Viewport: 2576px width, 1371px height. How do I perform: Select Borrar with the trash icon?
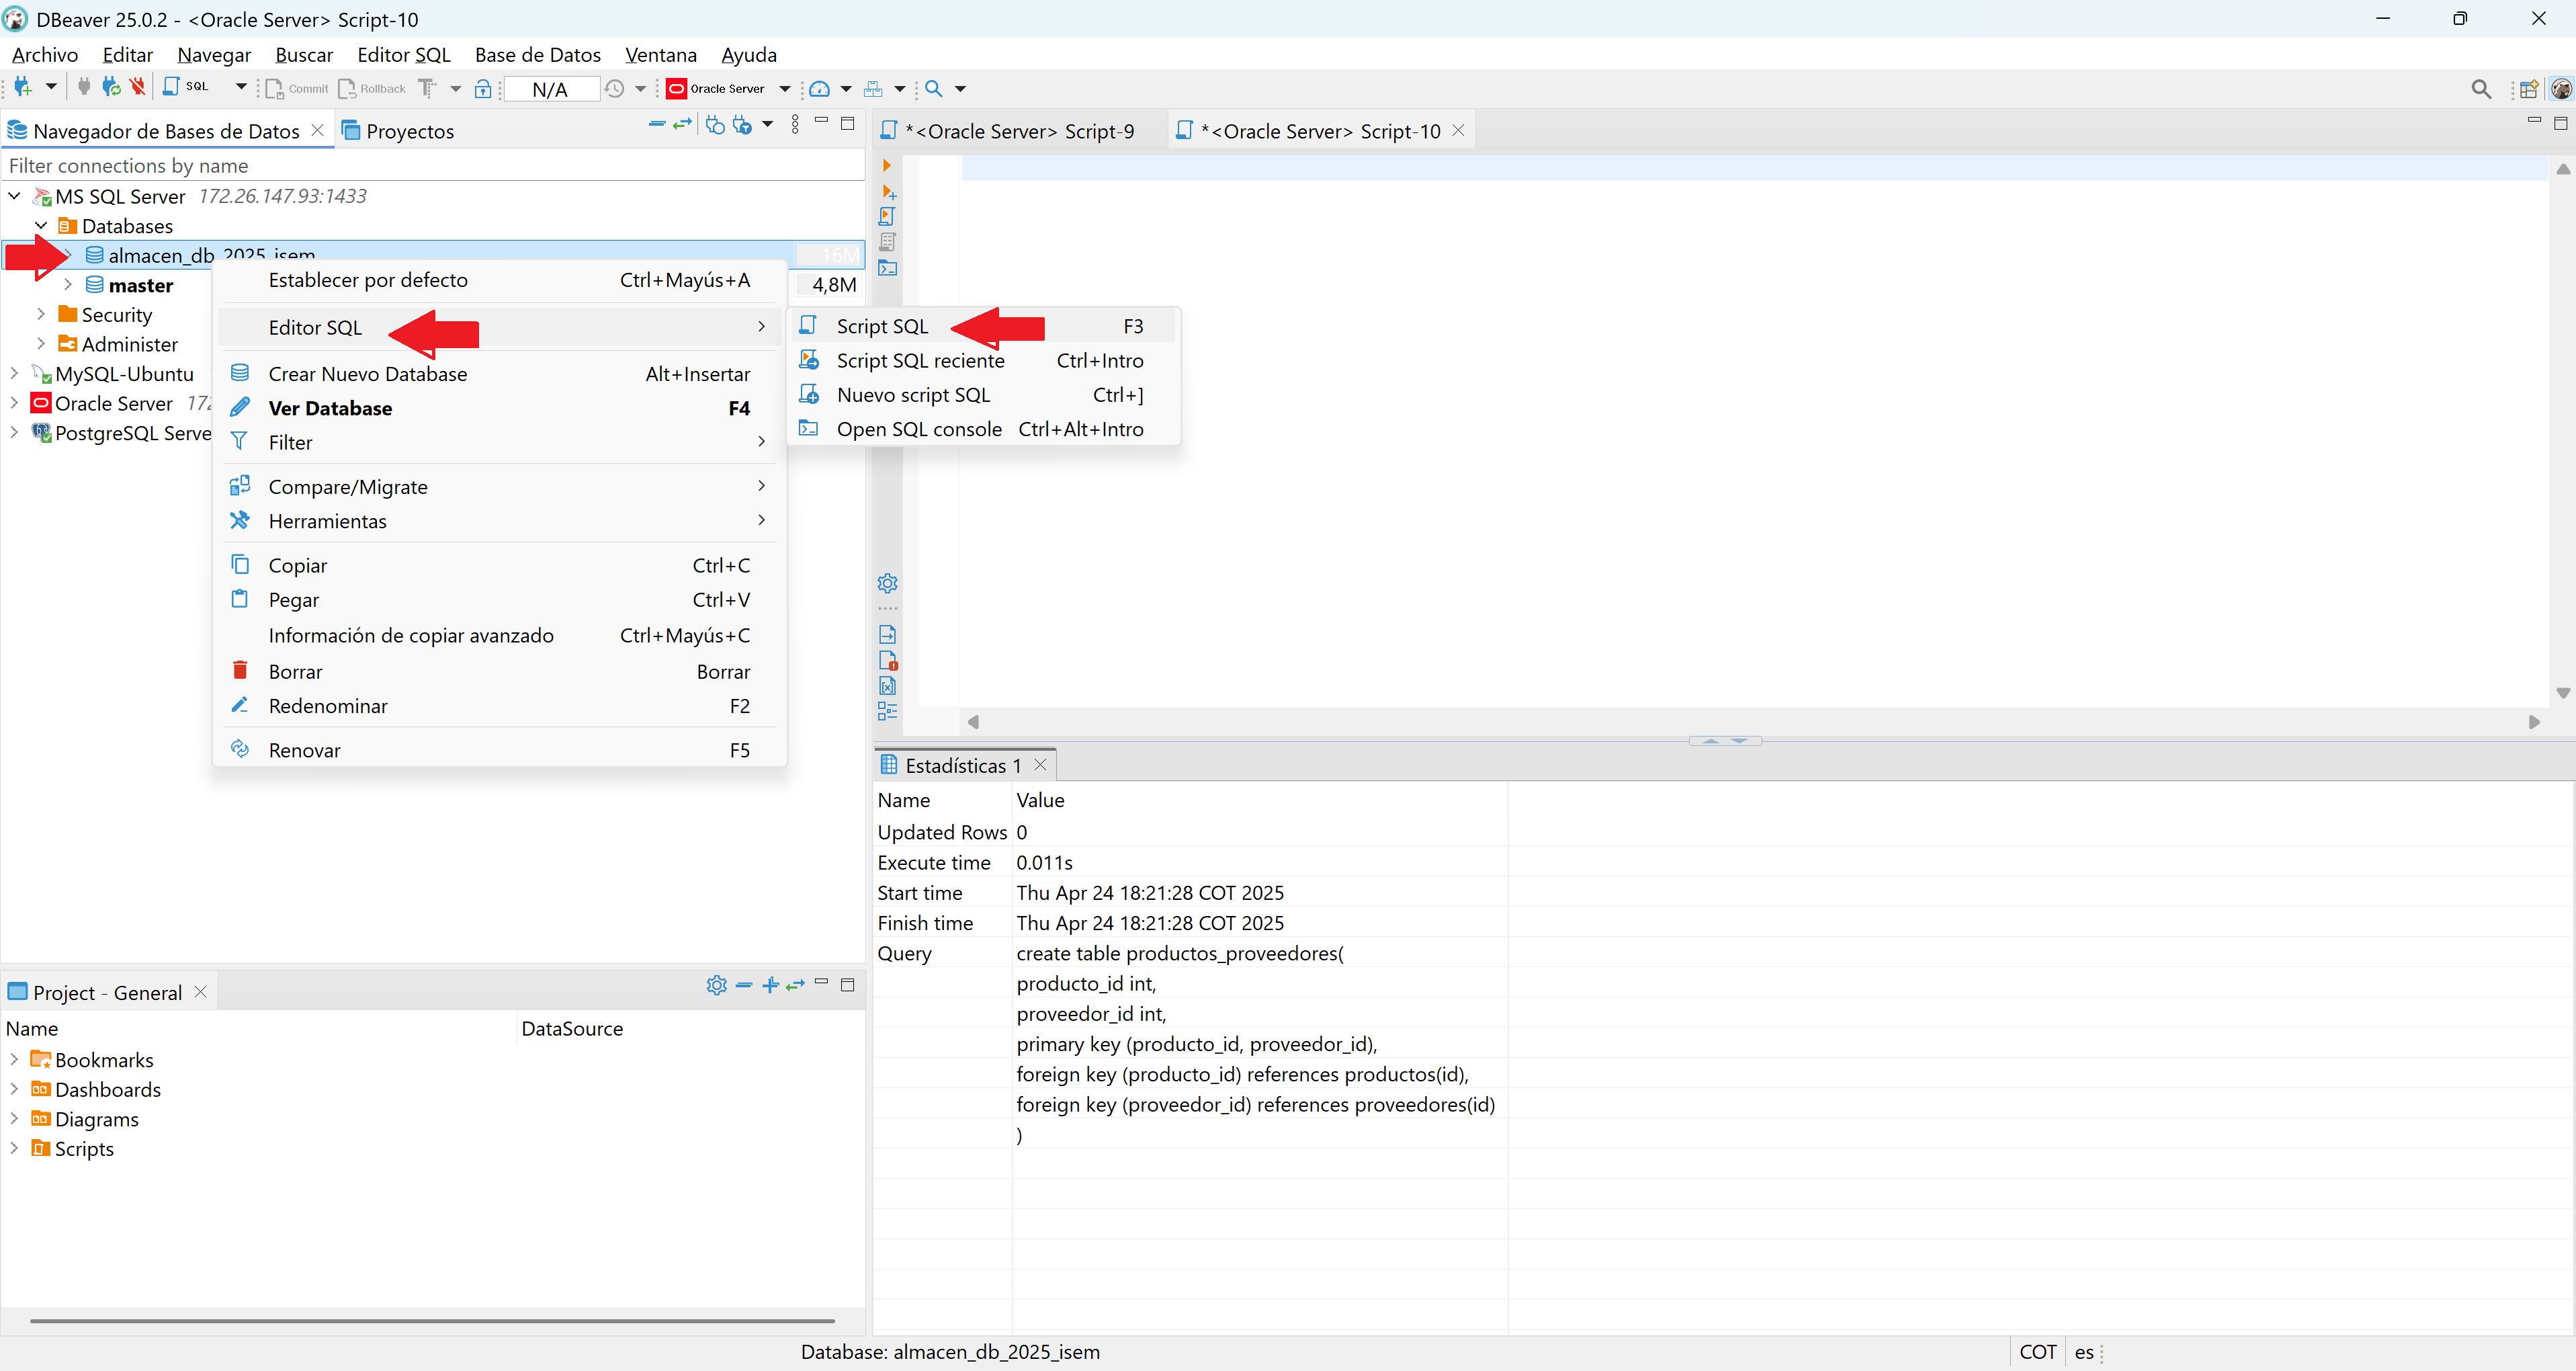pyautogui.click(x=499, y=672)
